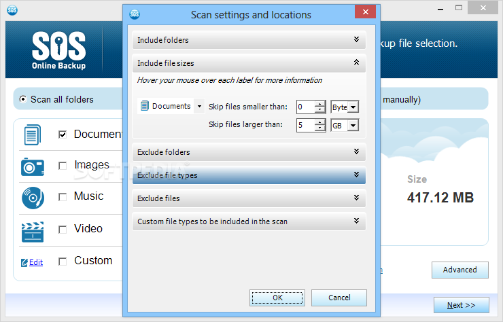Open the Byte unit dropdown
Viewport: 503px width, 322px height.
(x=353, y=107)
